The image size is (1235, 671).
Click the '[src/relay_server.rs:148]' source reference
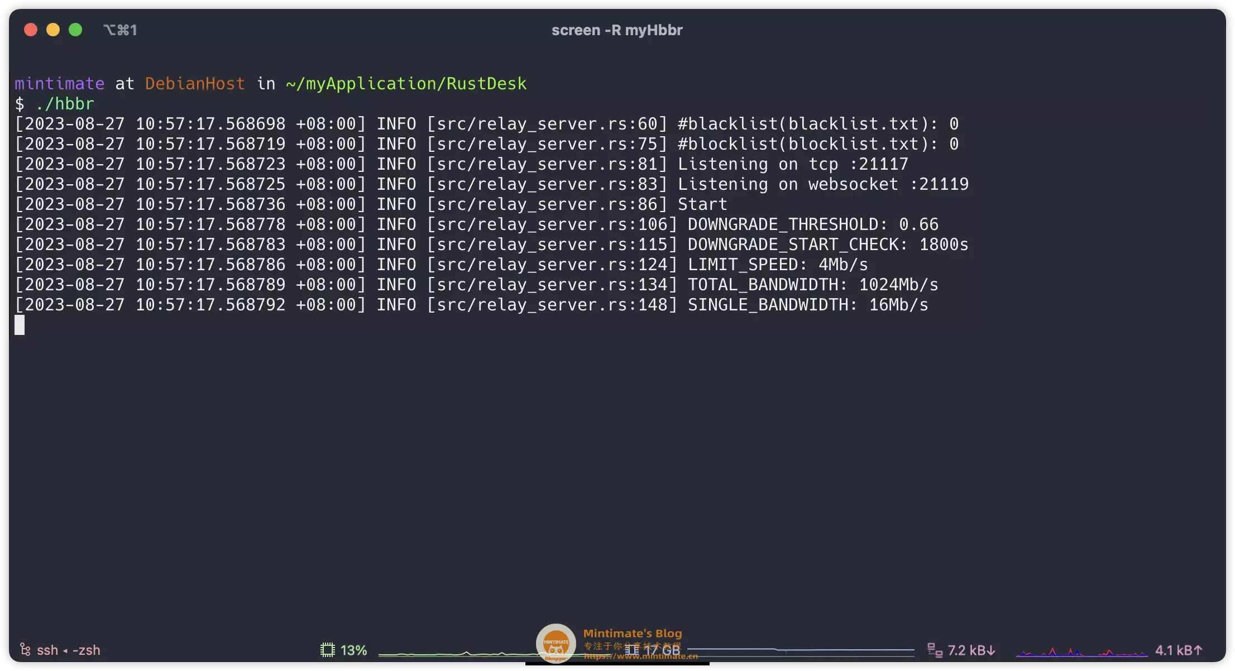coord(552,305)
